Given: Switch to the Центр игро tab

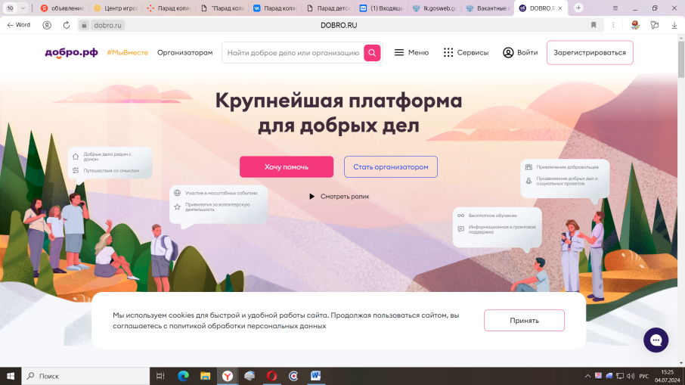Looking at the screenshot, I should pyautogui.click(x=116, y=8).
